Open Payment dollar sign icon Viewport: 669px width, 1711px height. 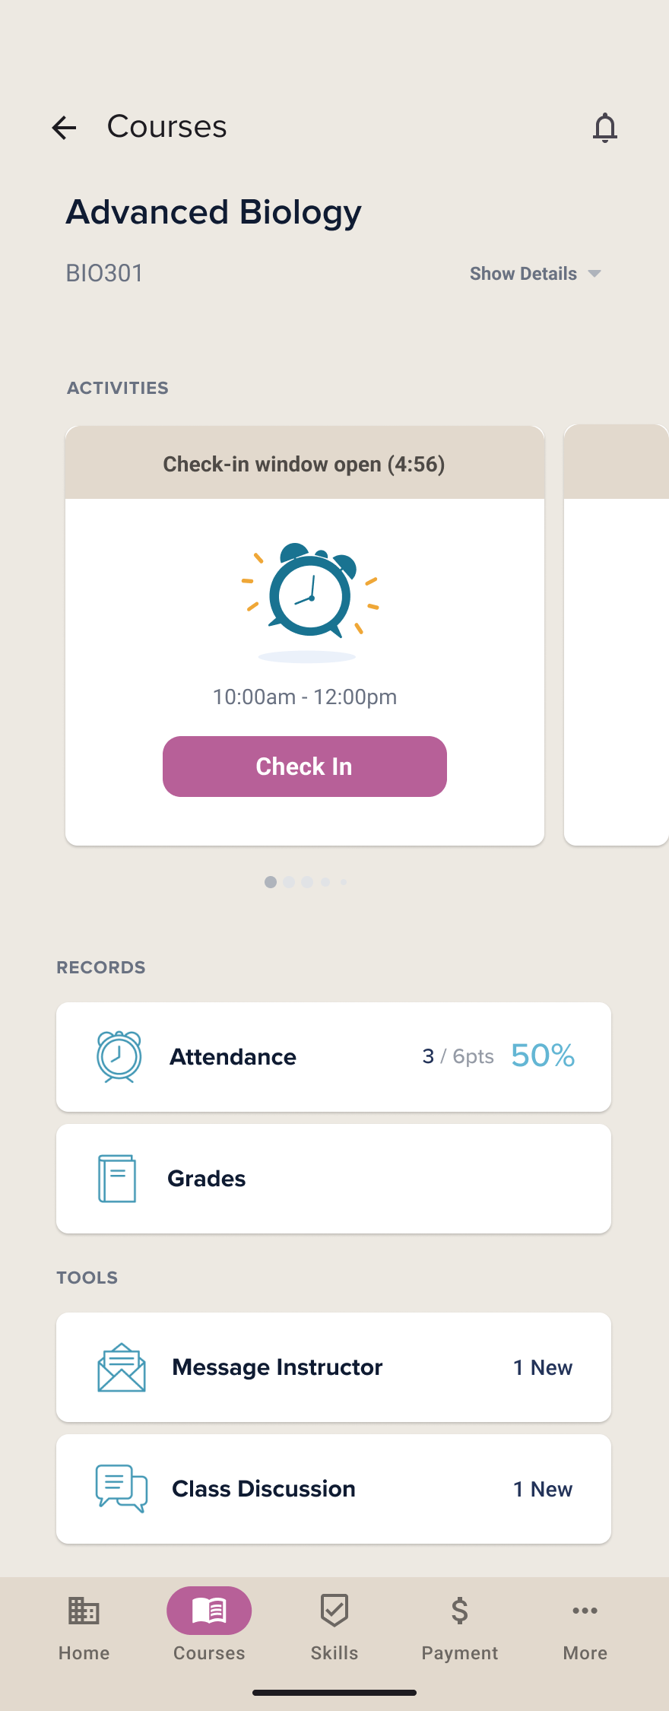click(460, 1611)
